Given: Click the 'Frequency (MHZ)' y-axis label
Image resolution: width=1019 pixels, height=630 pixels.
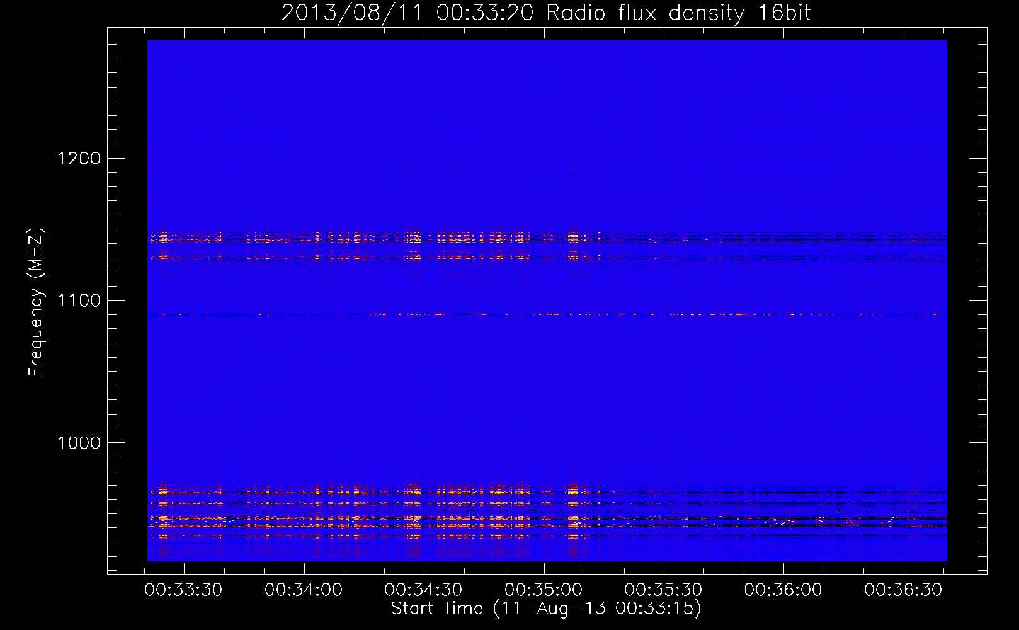Looking at the screenshot, I should (x=36, y=303).
